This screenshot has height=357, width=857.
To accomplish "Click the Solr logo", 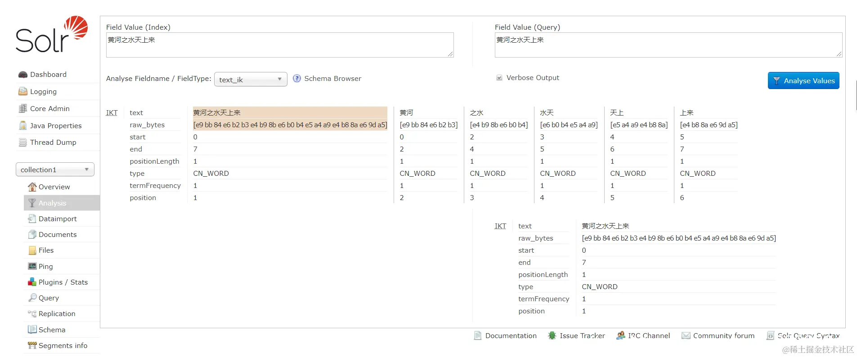I will pos(52,34).
